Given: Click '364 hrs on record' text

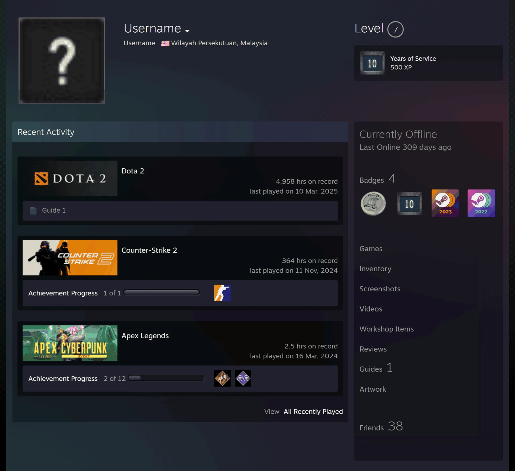Looking at the screenshot, I should coord(310,261).
